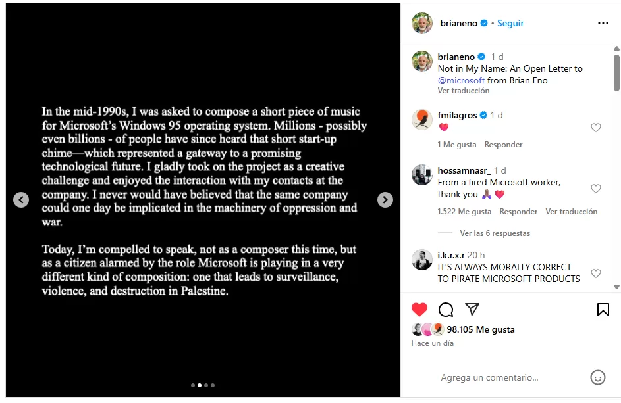View the 98.105 Me gusta likes list
The height and width of the screenshot is (403, 621).
[481, 329]
